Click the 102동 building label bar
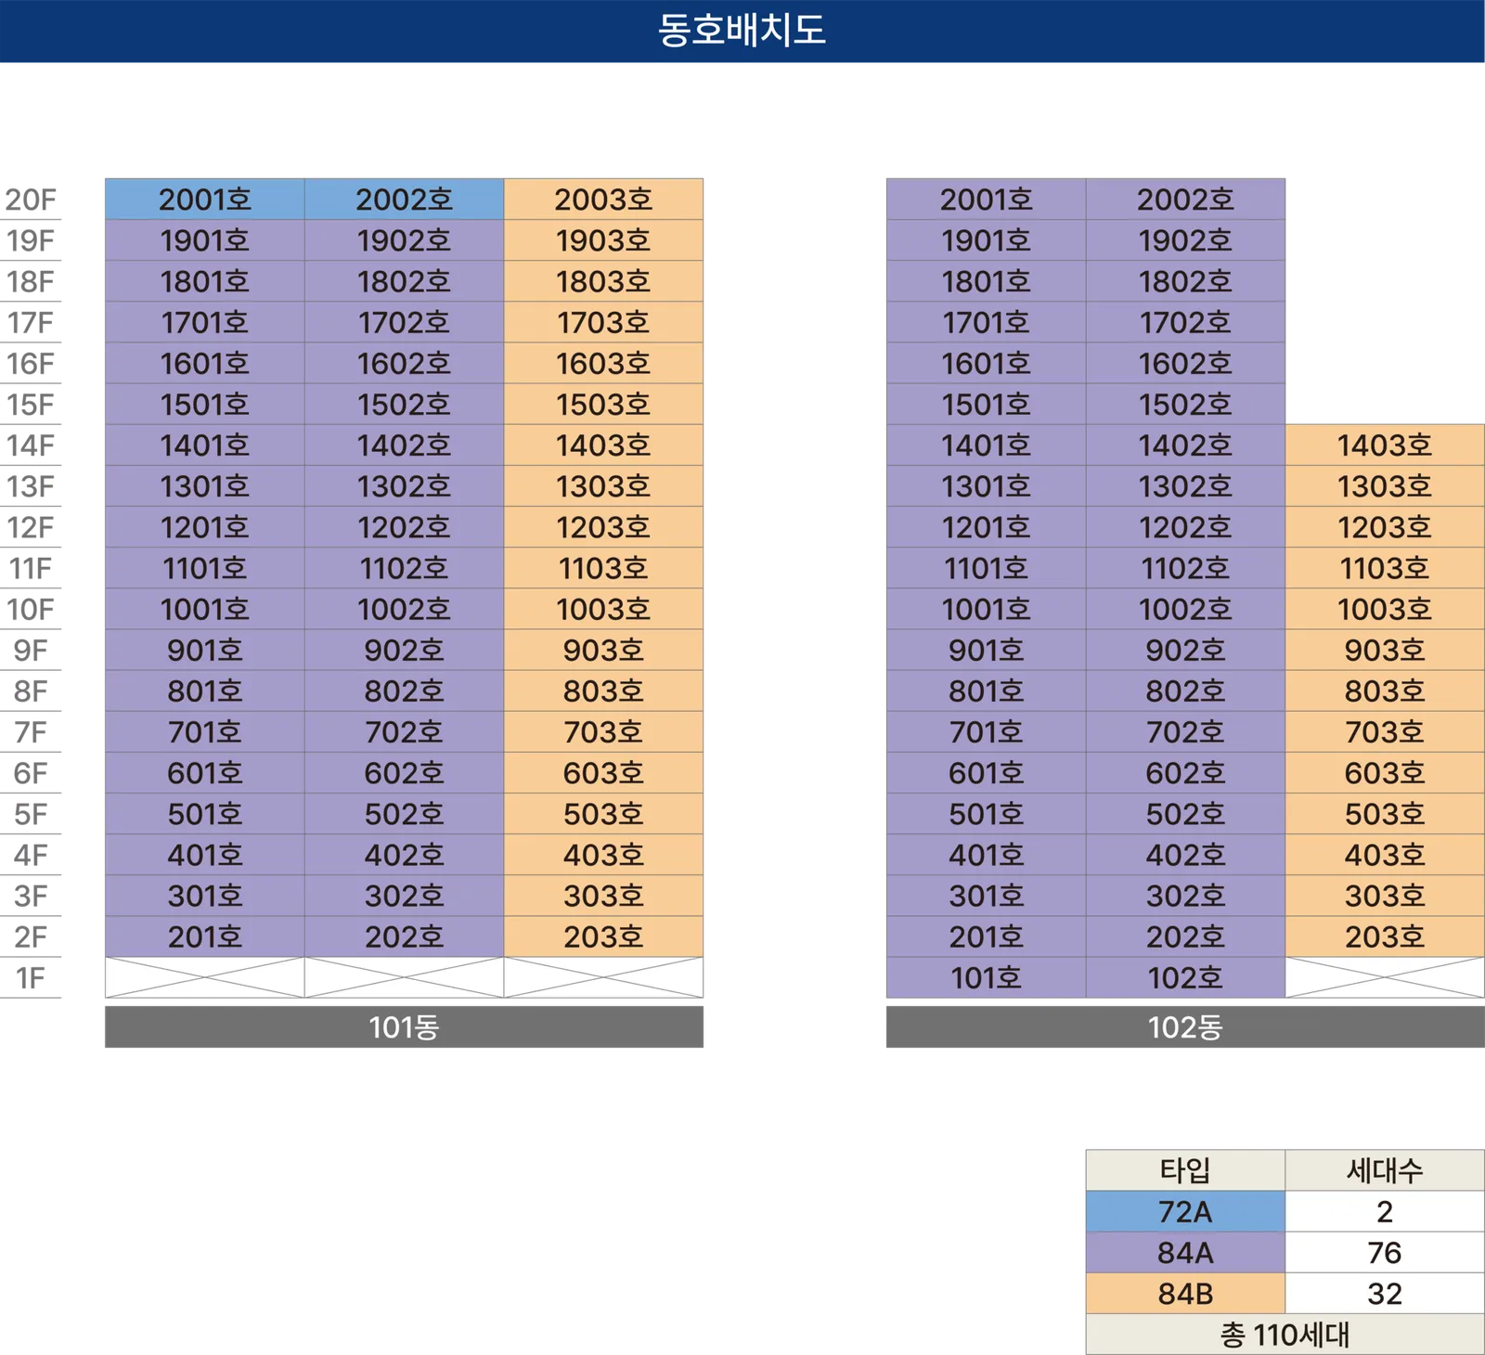 point(1185,1027)
